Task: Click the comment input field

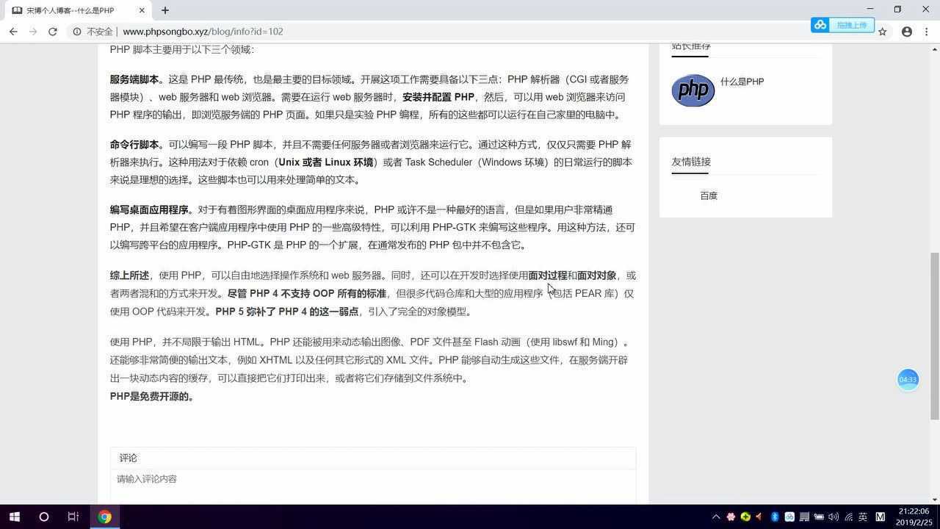Action: pos(373,487)
